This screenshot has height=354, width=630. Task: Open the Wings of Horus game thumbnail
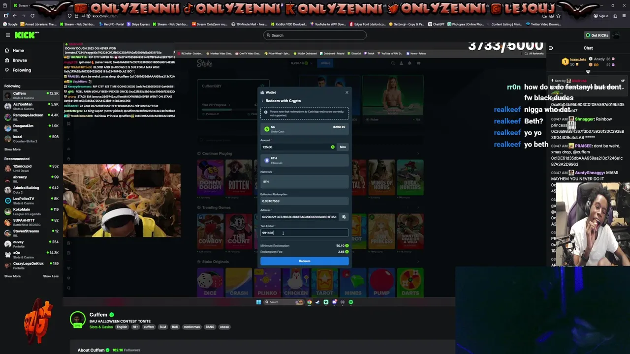pyautogui.click(x=381, y=177)
